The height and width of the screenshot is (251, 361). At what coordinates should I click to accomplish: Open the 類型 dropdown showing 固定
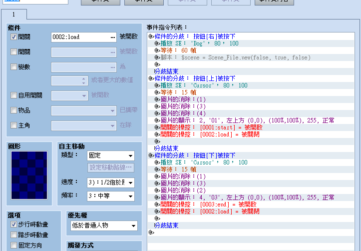111,156
